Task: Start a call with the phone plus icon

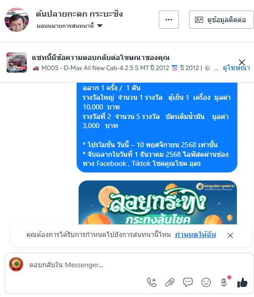Action: click(x=152, y=282)
